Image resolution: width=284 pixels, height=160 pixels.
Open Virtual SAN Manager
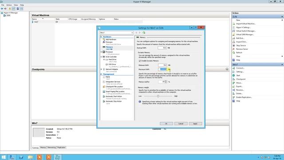pyautogui.click(x=245, y=35)
